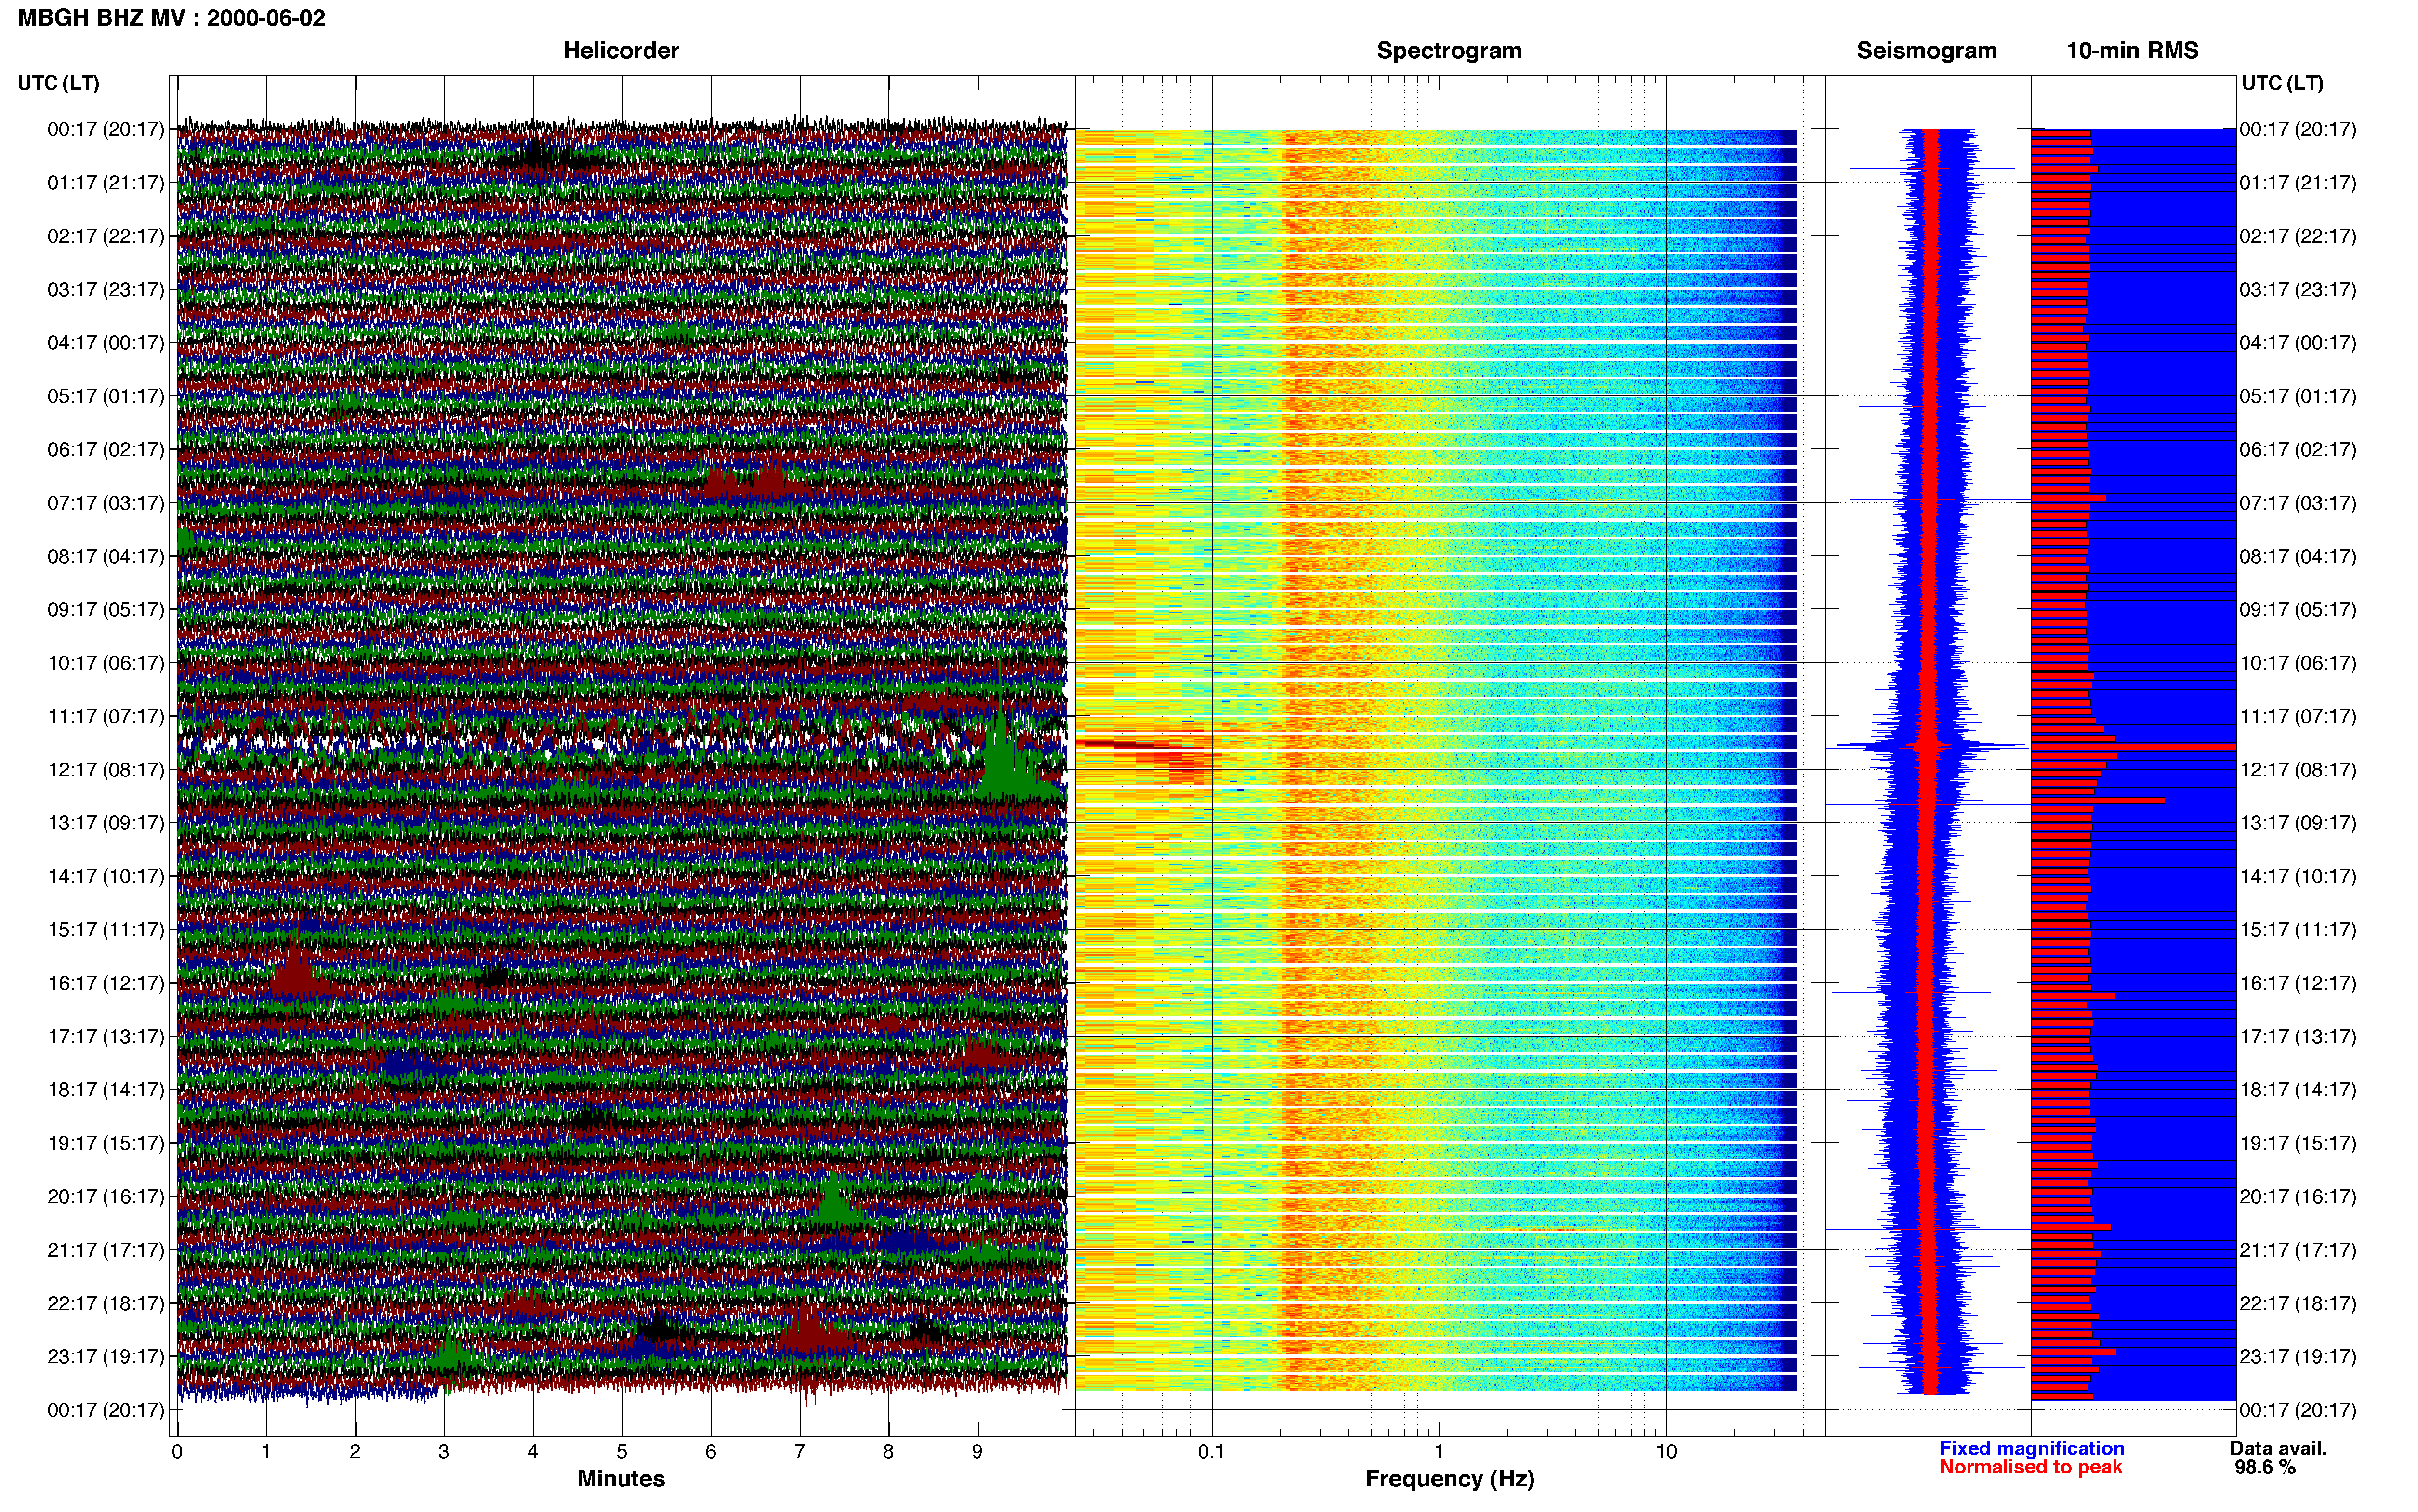Viewport: 2418px width, 1512px height.
Task: Click the 'Minutes' x-axis label
Action: pyautogui.click(x=621, y=1478)
